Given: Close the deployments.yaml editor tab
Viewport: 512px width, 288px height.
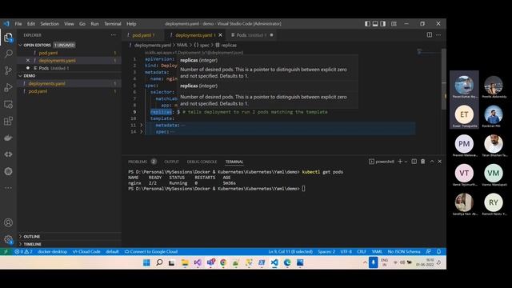Looking at the screenshot, I should [x=221, y=35].
